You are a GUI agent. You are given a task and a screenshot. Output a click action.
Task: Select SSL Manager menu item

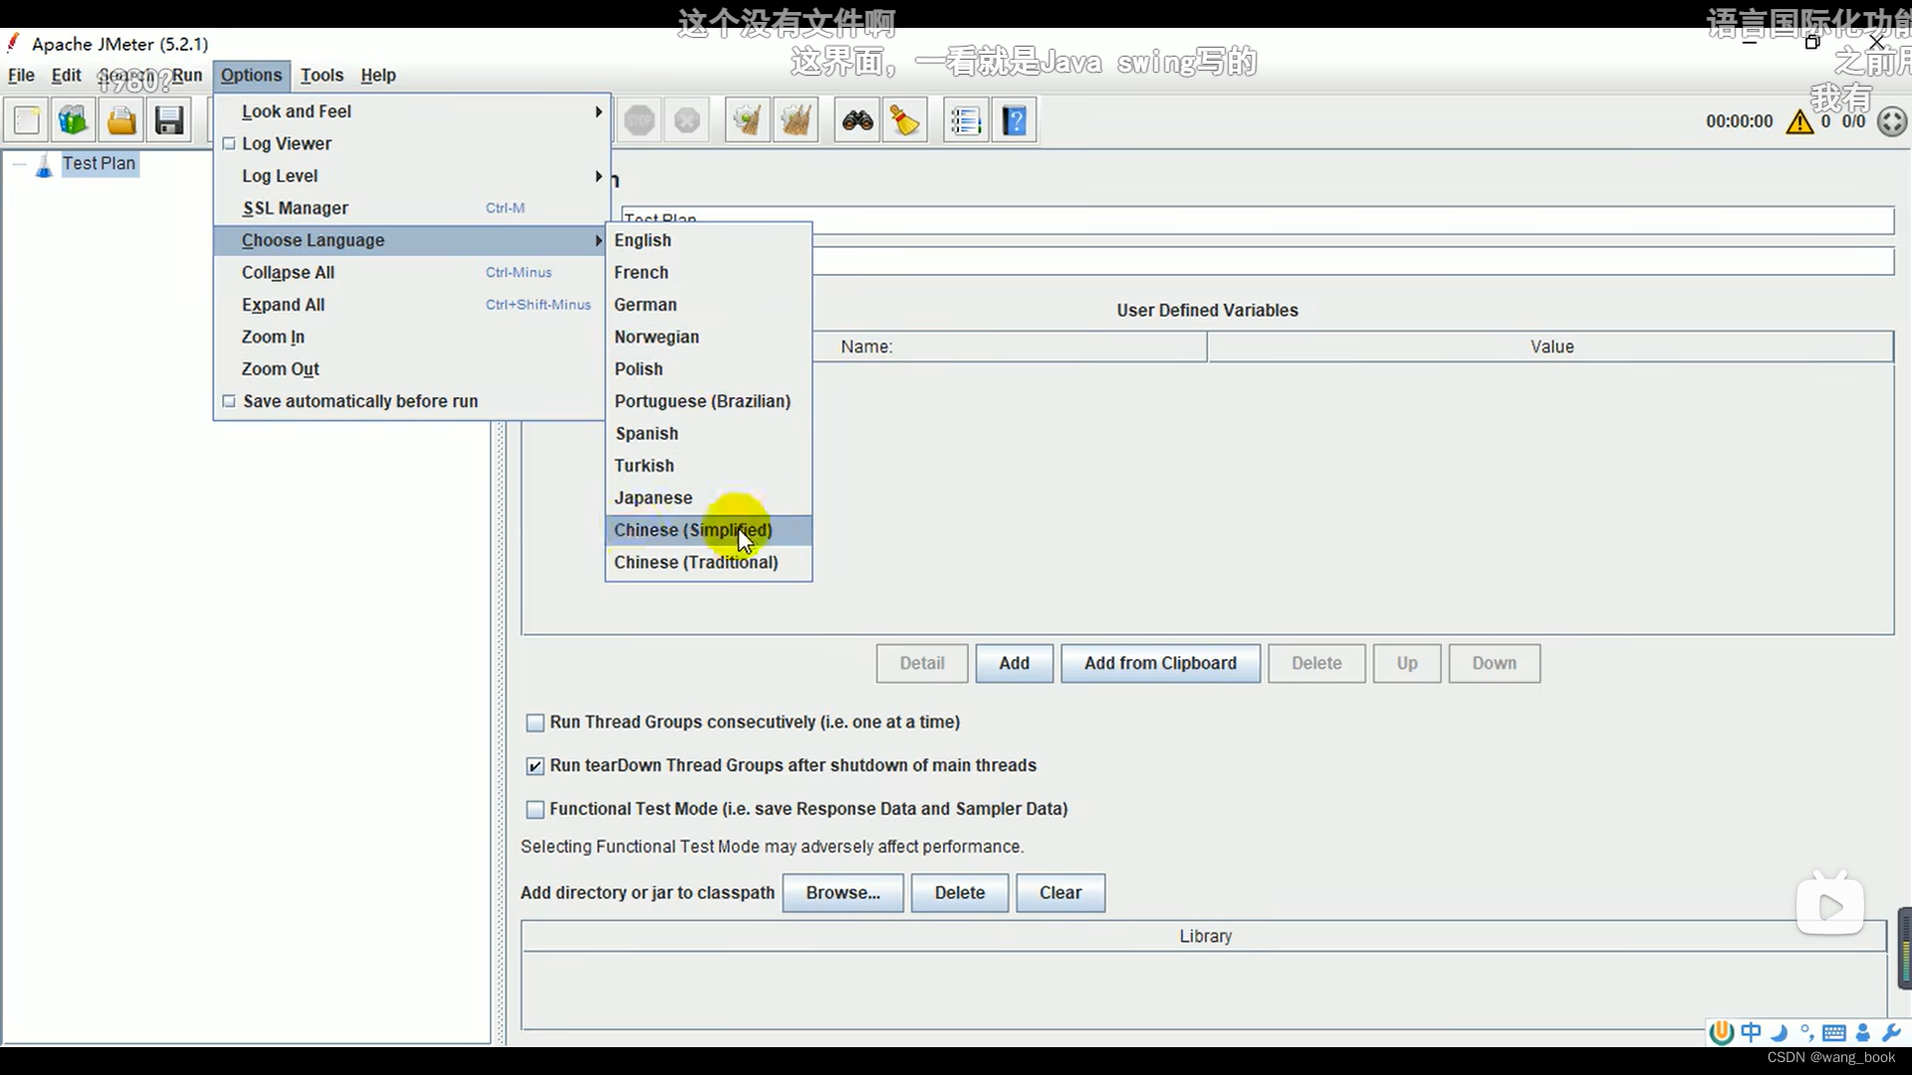tap(410, 208)
